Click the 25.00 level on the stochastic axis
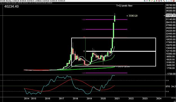The image size is (176, 102). click(x=167, y=80)
